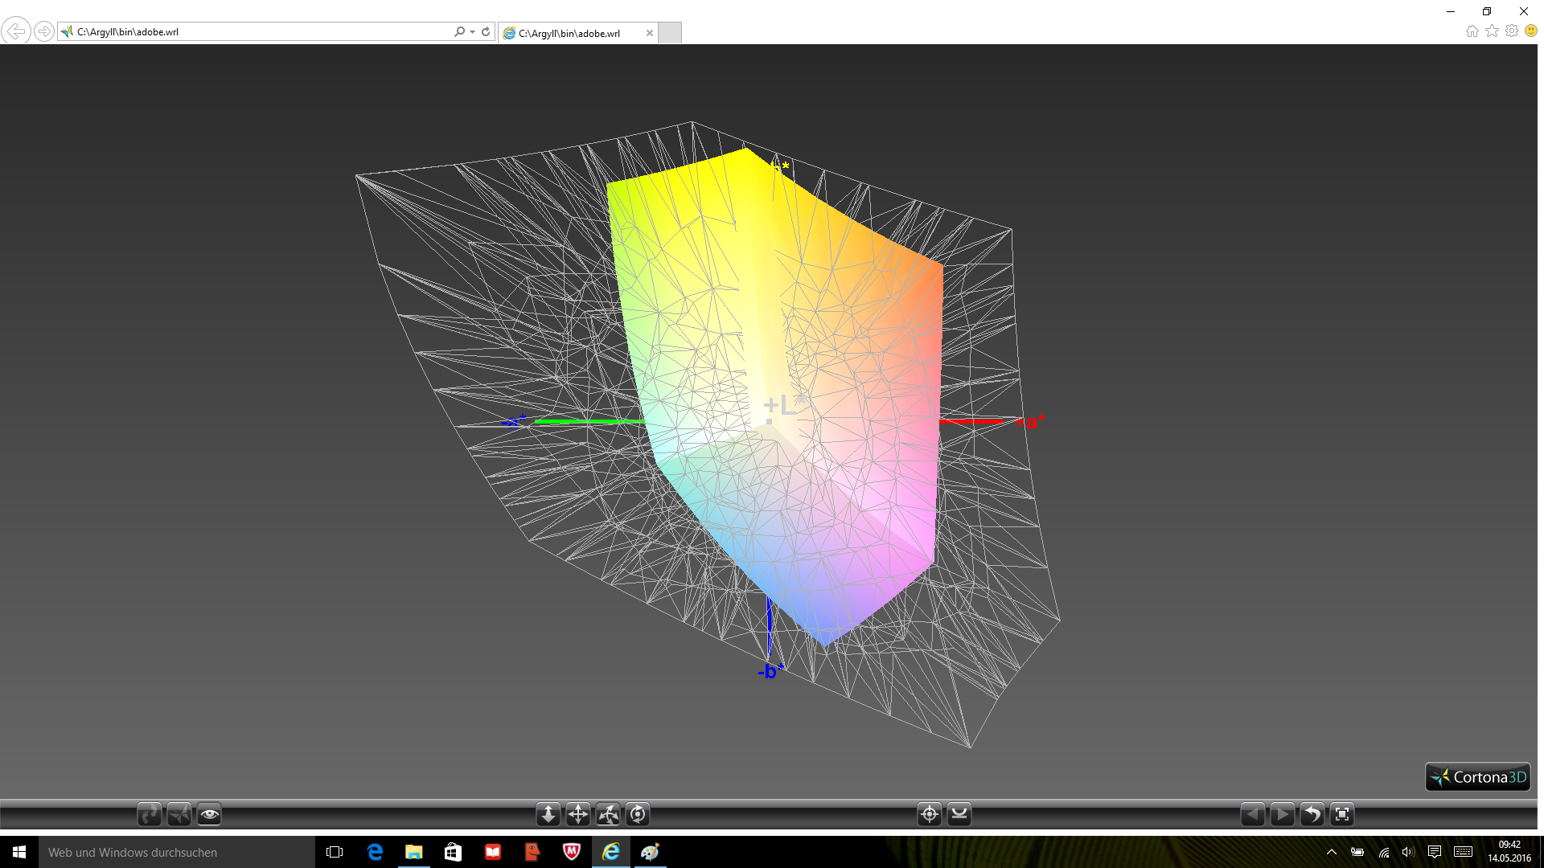
Task: Click the Plan vertical-move arrow tool
Action: pyautogui.click(x=548, y=814)
